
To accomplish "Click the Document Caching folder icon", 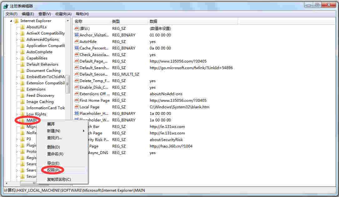I will 22,71.
